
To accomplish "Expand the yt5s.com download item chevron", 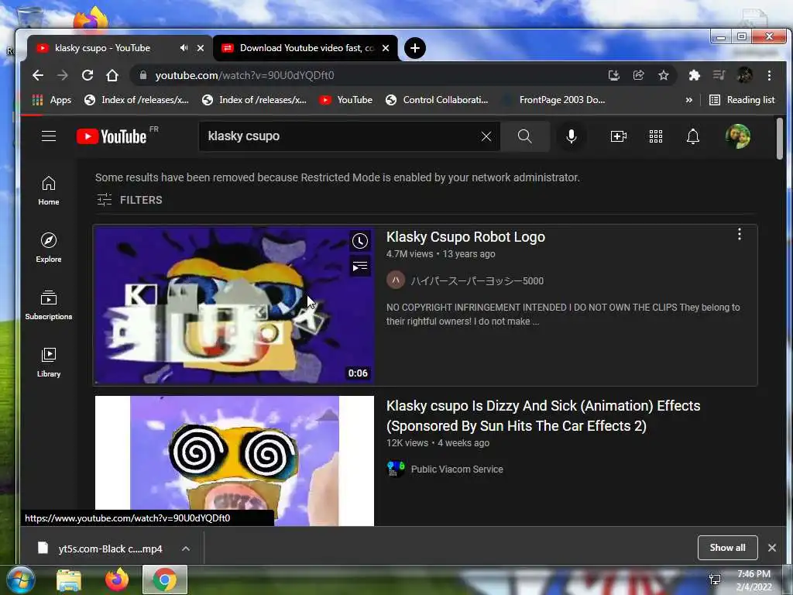I will point(186,549).
